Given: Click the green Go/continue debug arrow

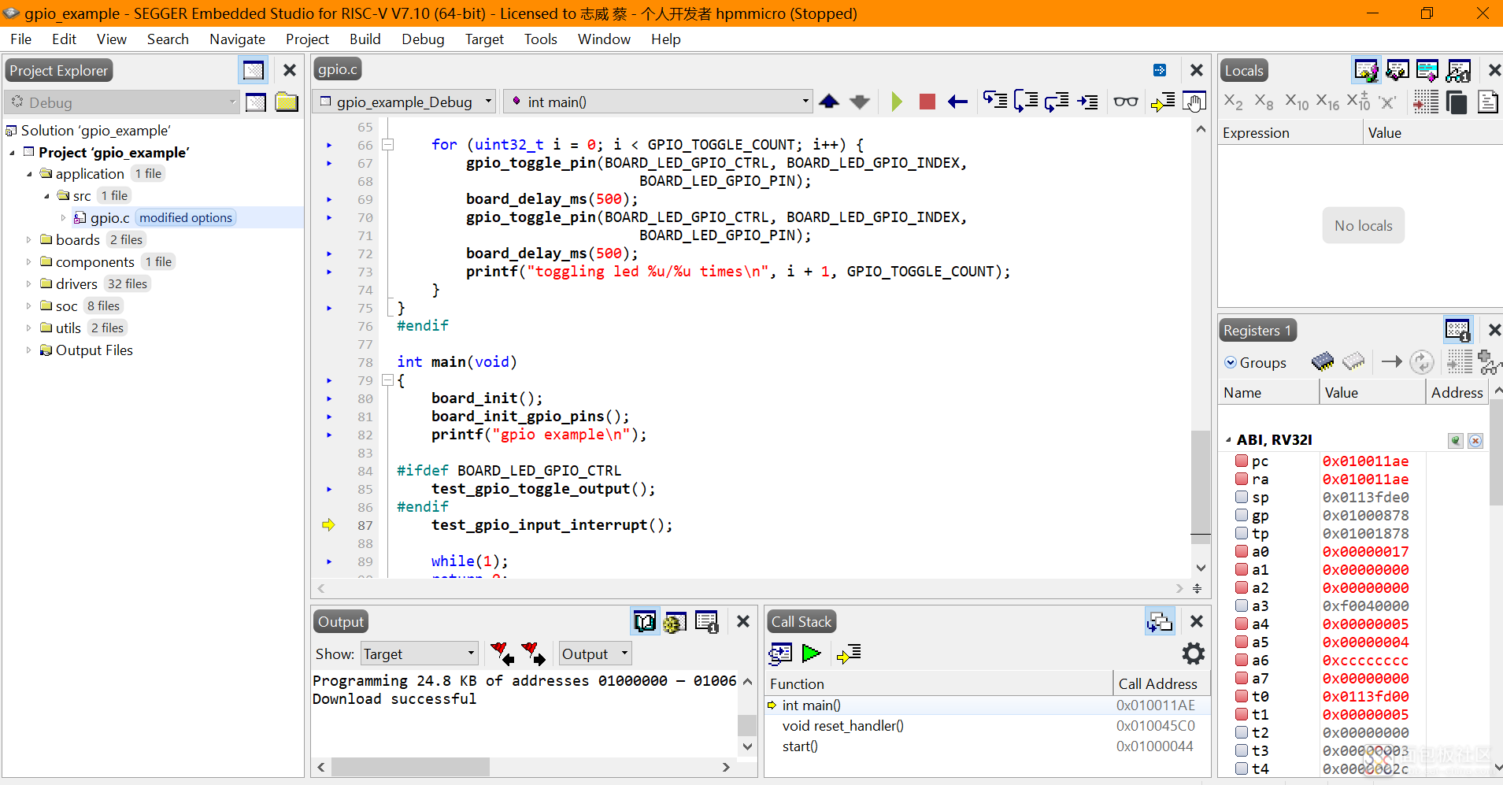Looking at the screenshot, I should click(x=897, y=102).
